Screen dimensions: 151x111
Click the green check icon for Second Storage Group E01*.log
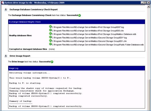point(50,37)
